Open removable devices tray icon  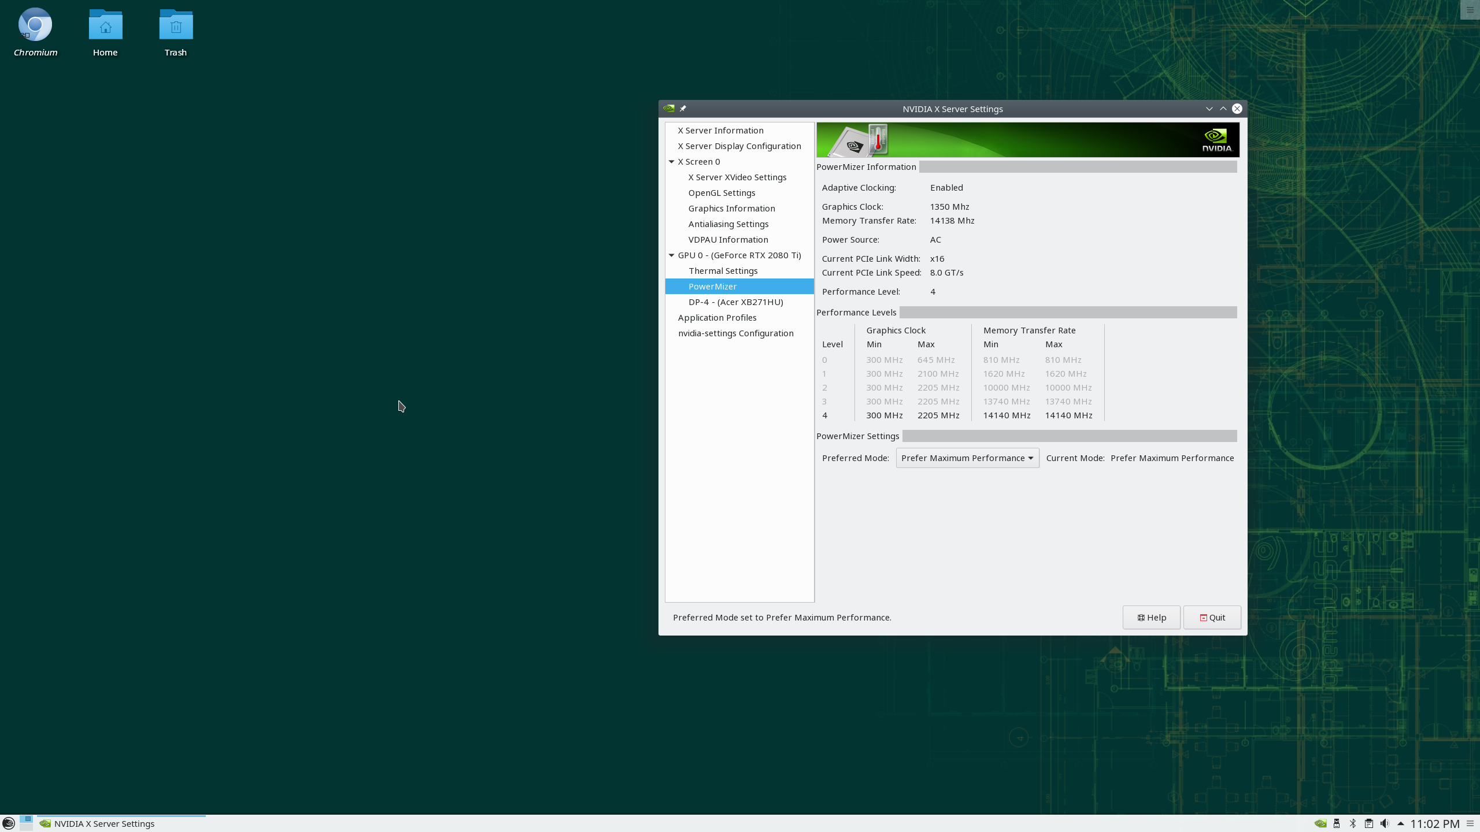[x=1336, y=823]
